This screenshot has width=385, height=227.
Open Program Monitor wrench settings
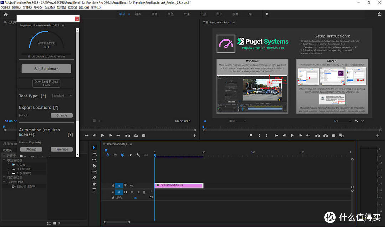(x=357, y=121)
